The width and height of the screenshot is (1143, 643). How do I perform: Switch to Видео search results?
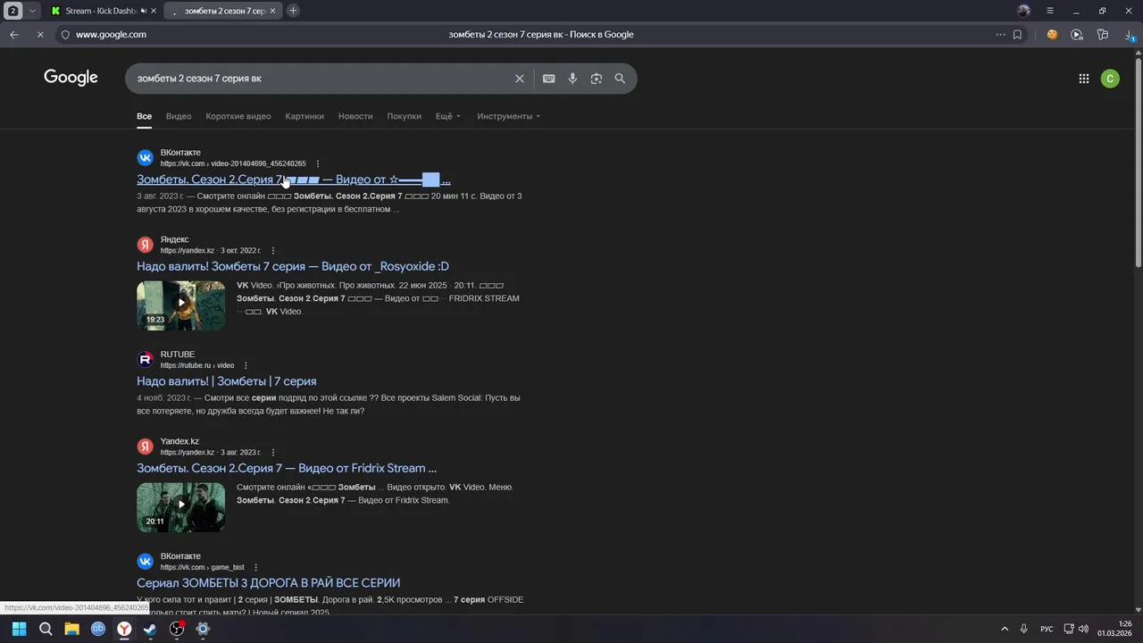179,116
